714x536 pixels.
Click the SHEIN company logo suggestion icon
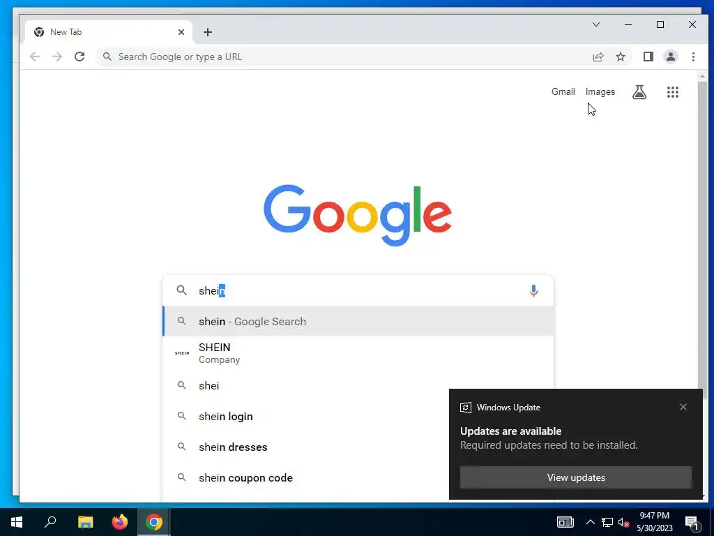coord(182,353)
